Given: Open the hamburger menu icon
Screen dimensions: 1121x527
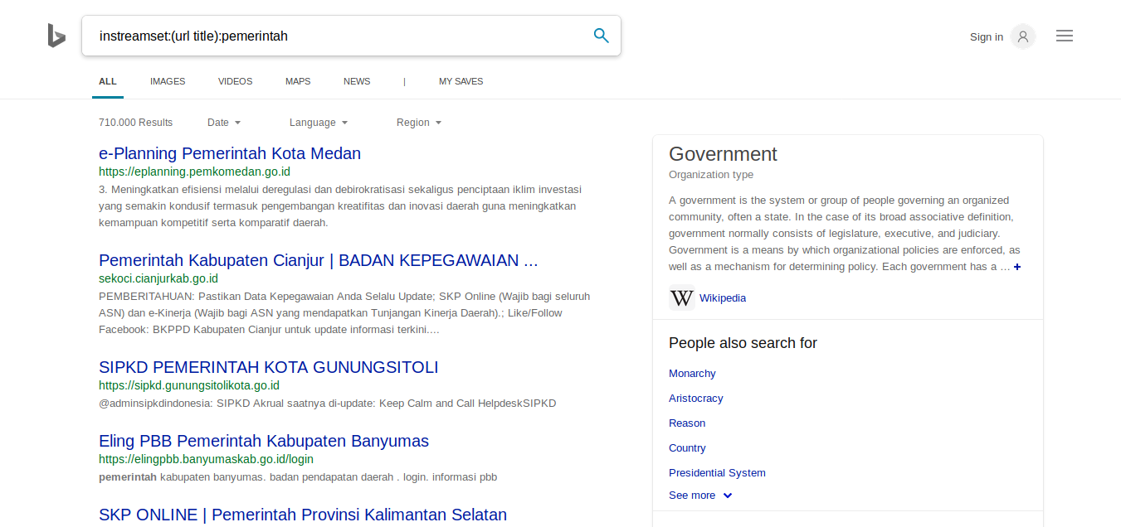Looking at the screenshot, I should pyautogui.click(x=1065, y=36).
